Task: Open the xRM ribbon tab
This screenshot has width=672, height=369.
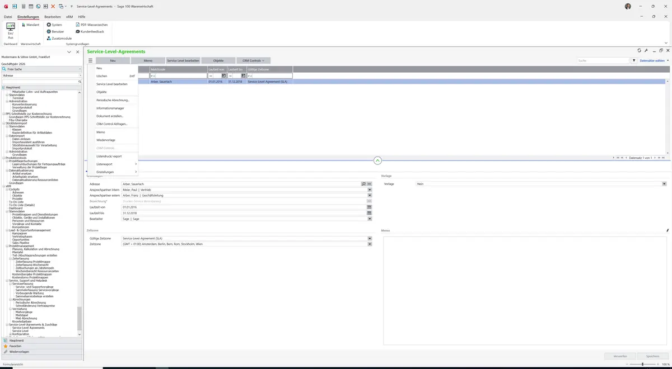Action: click(69, 17)
